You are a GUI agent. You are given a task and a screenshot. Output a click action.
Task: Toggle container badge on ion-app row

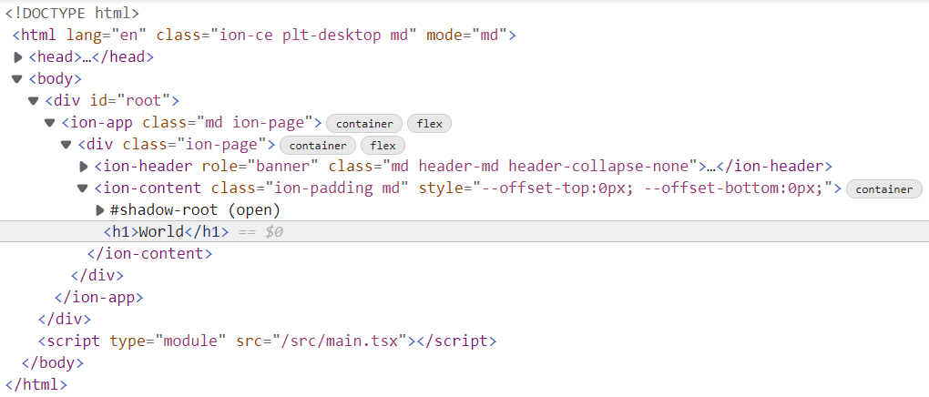click(364, 124)
